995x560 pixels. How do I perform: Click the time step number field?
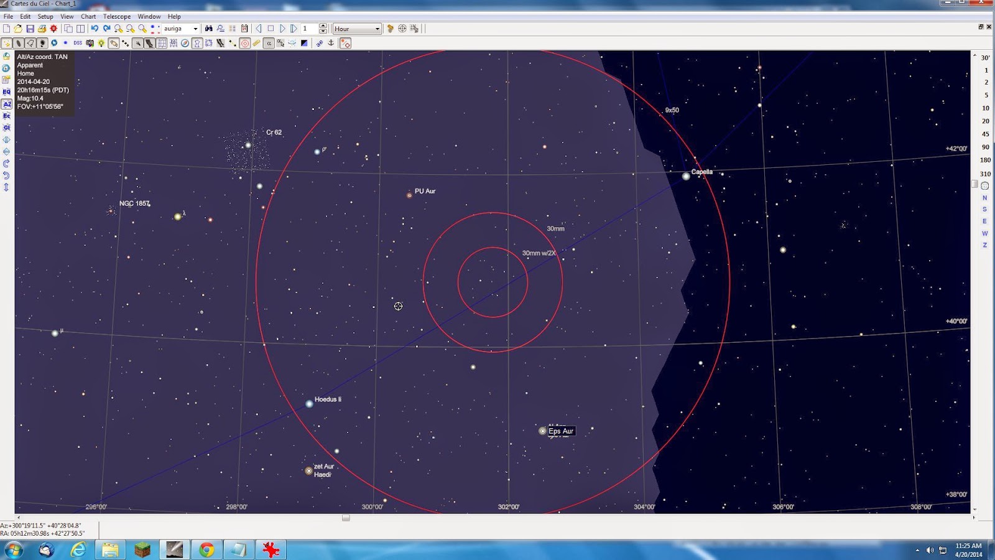[x=309, y=29]
